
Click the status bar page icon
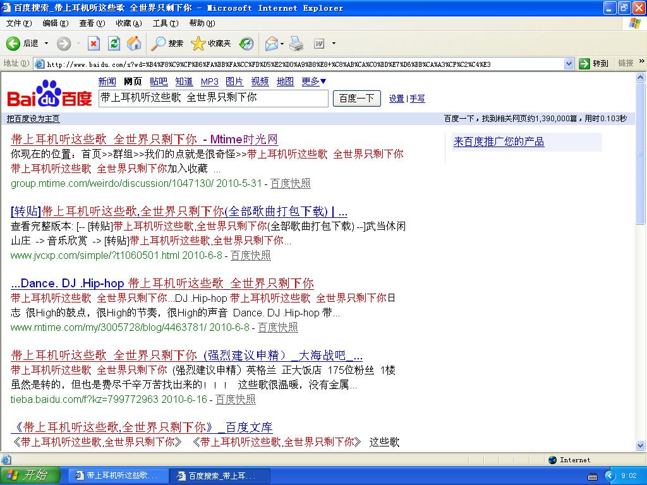(x=6, y=460)
